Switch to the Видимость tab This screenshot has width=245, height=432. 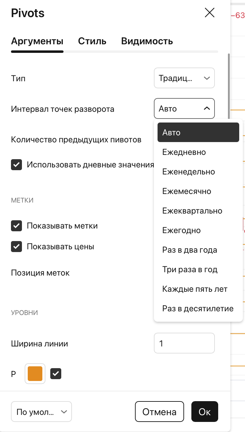tap(147, 41)
